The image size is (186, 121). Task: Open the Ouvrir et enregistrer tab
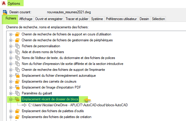click(49, 19)
